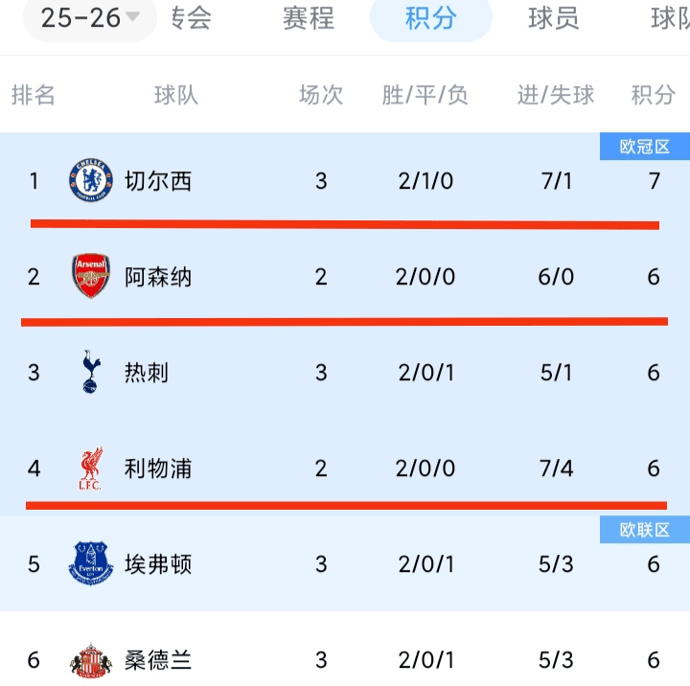The image size is (690, 686).
Task: Click the Tottenham cockerel logo
Action: (x=91, y=372)
